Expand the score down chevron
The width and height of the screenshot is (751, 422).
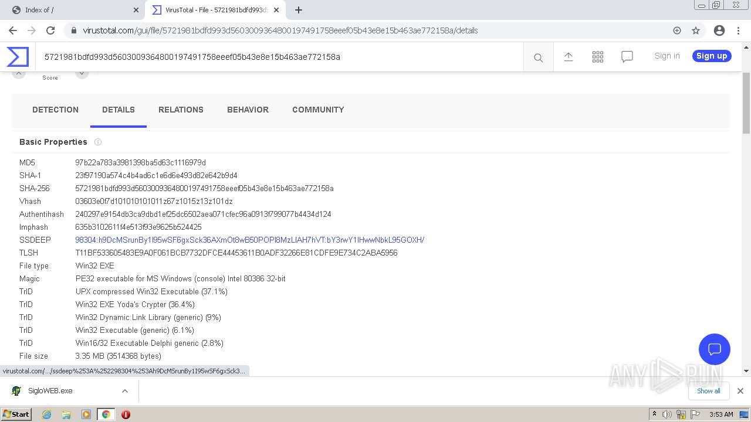pyautogui.click(x=82, y=74)
